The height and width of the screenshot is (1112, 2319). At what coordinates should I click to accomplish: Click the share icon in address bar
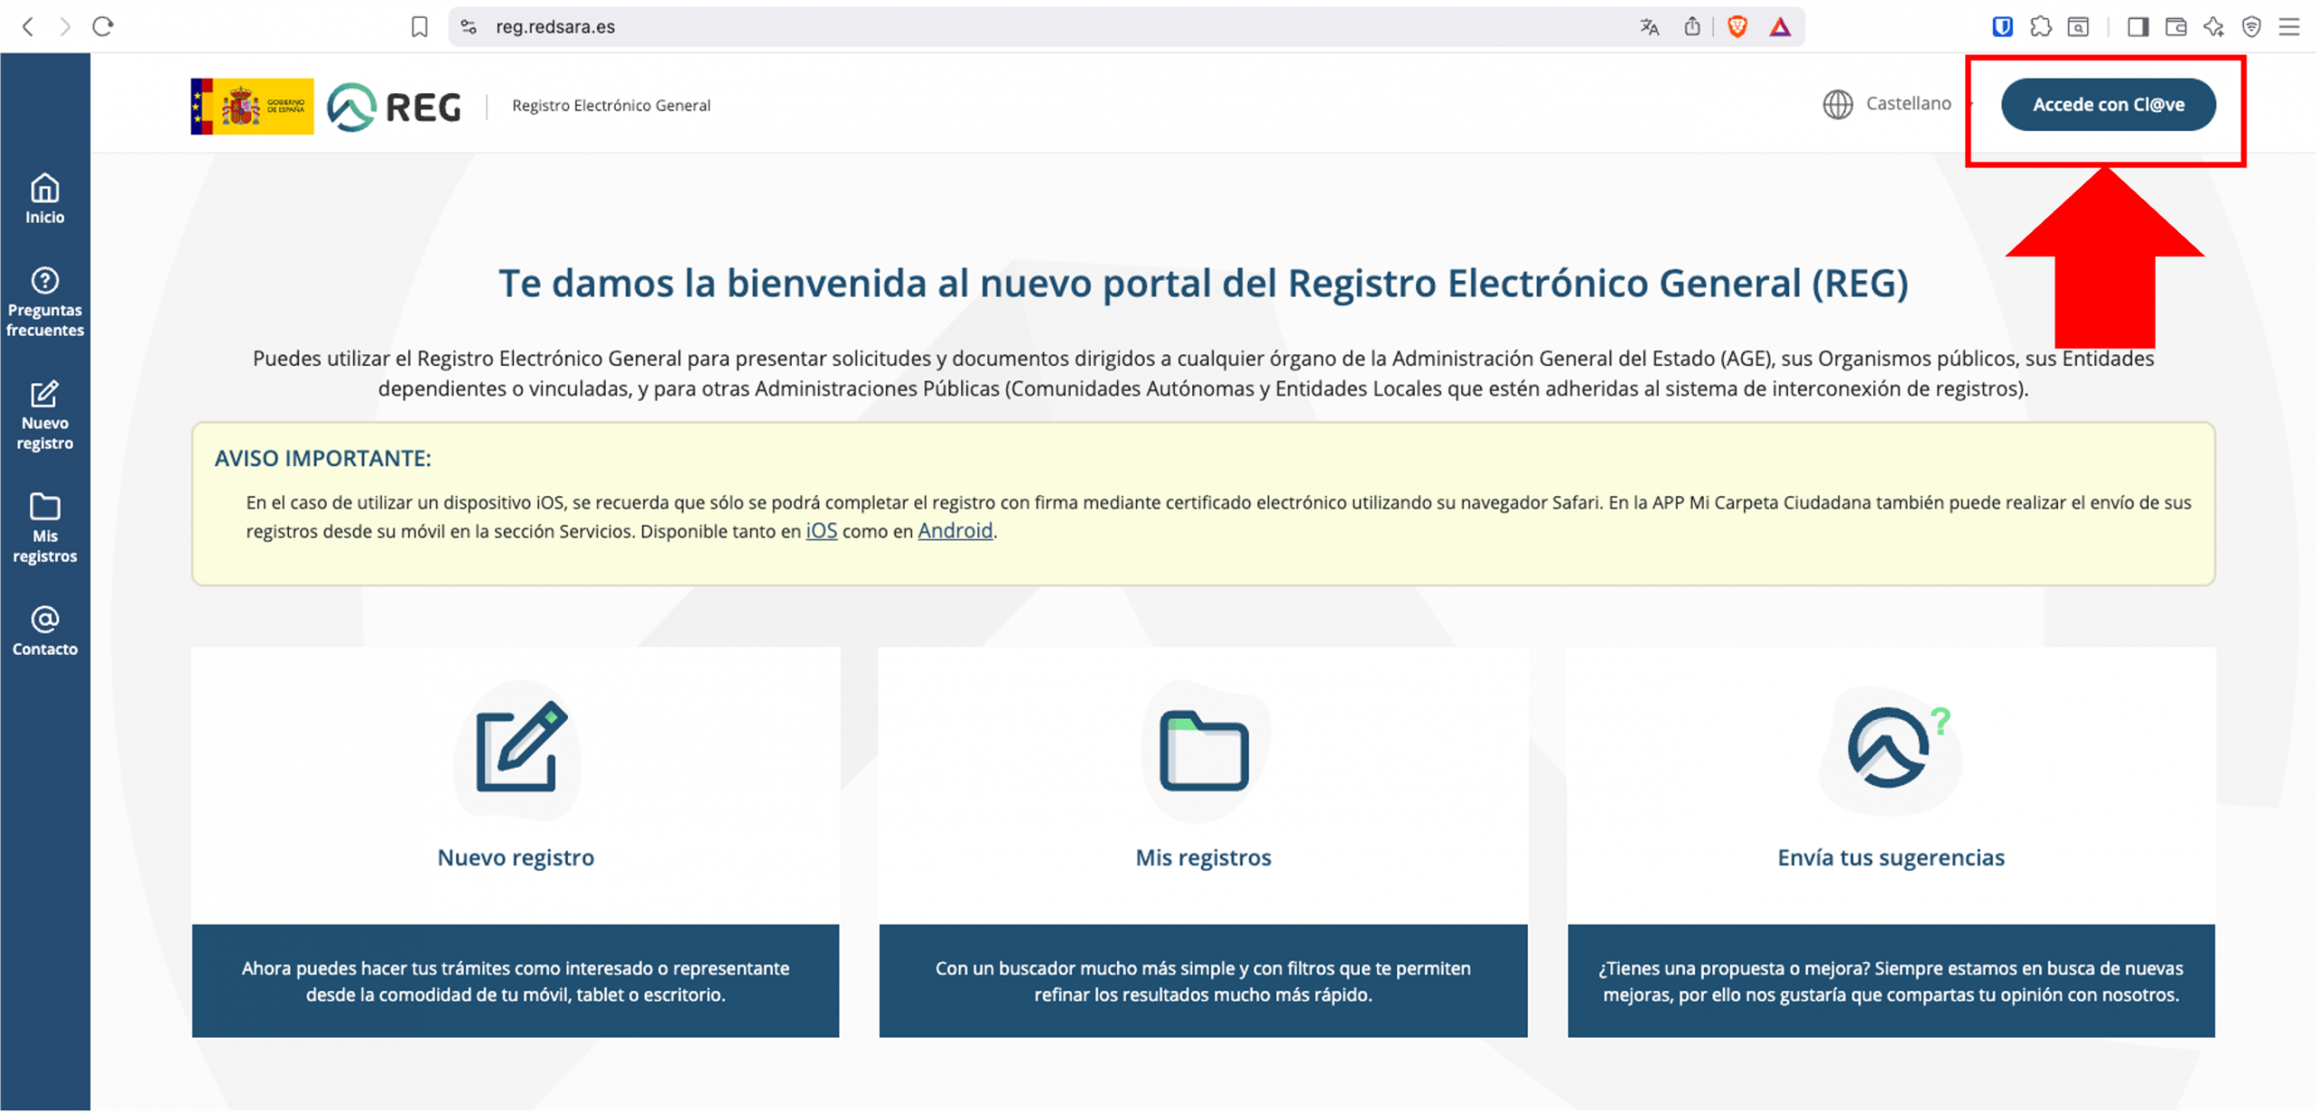1691,27
